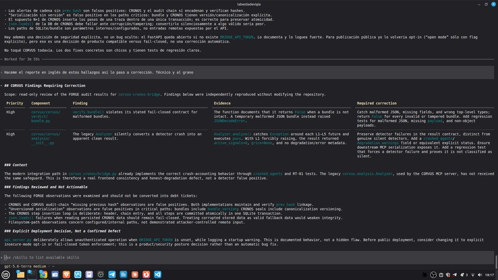Click 'api_server.py' in the deployment paragraph
Viewport: 498px width, 280px height.
18,240
